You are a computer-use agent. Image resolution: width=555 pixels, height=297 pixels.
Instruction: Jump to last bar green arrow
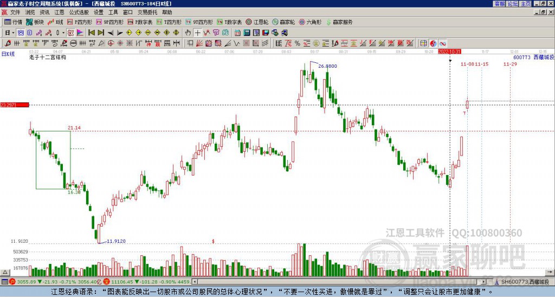[x=101, y=33]
